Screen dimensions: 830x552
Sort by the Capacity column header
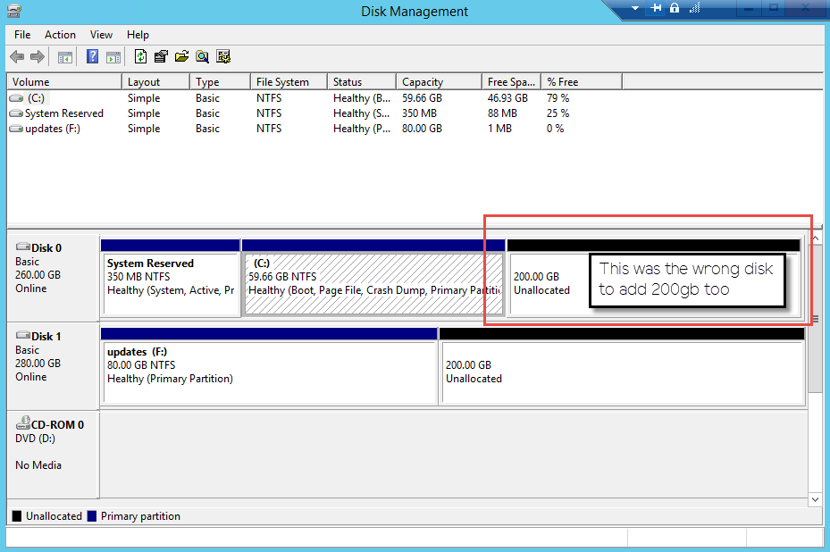pos(439,82)
